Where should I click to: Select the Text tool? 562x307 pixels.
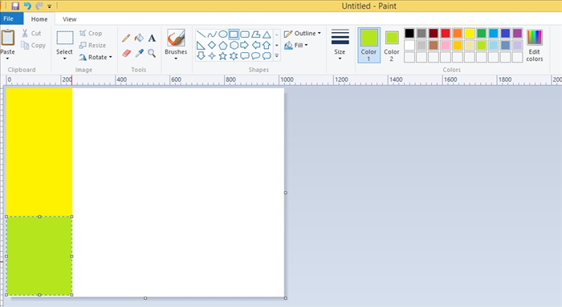click(152, 38)
